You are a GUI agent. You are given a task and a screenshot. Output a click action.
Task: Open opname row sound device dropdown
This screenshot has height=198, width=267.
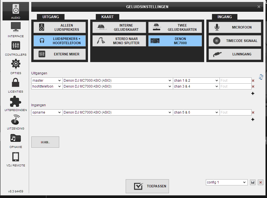pyautogui.click(x=118, y=112)
